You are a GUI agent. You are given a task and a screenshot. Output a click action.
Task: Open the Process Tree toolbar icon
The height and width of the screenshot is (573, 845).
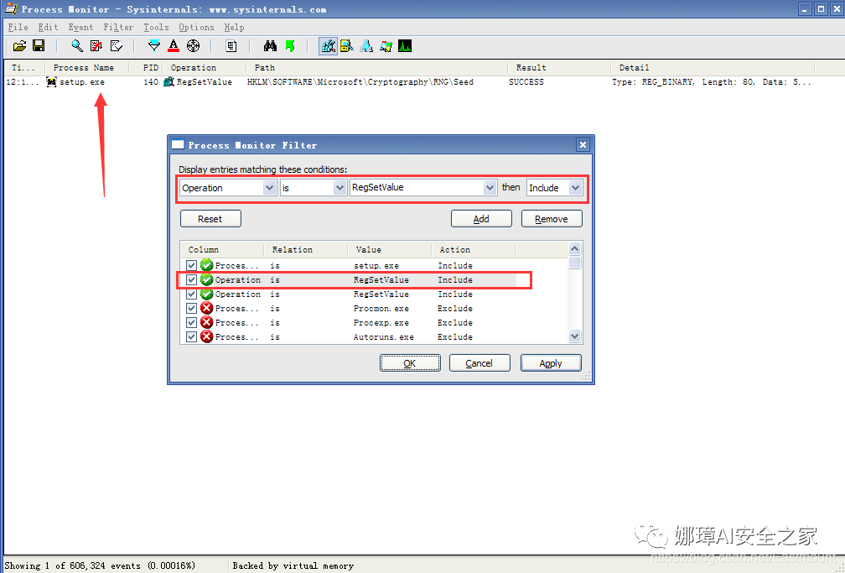coord(231,46)
